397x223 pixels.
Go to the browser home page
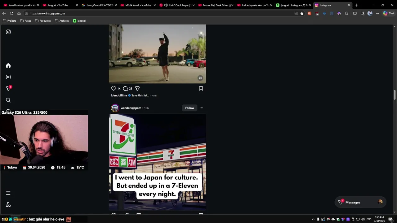tap(19, 13)
